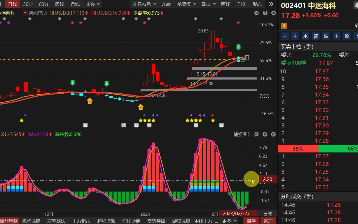Image resolution: width=358 pixels, height=224 pixels.
Task: Click the 委比 -29.78% value
Action: tap(321, 55)
